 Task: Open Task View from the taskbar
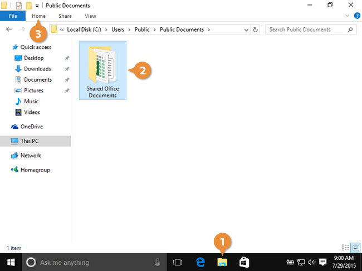point(177,262)
